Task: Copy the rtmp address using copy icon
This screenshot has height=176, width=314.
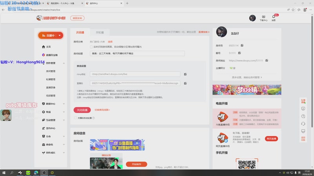Action: (185, 74)
